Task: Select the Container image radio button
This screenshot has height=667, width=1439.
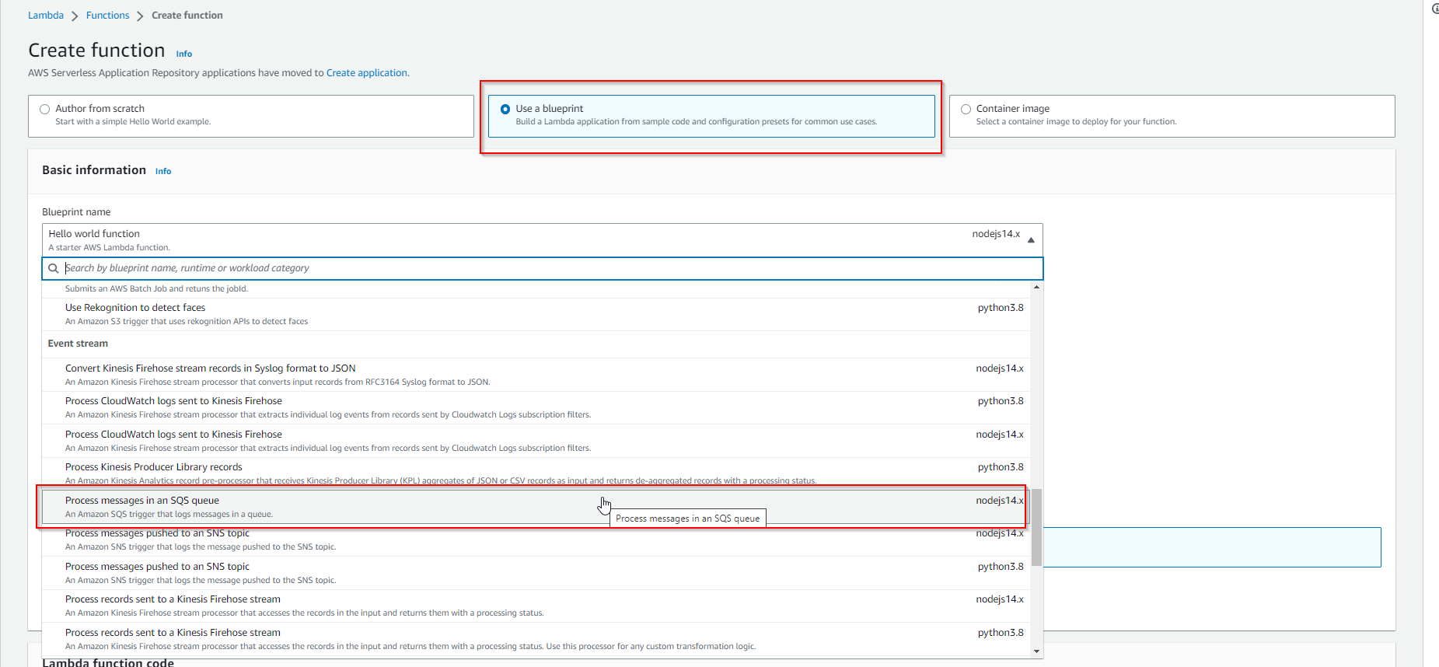Action: click(966, 110)
